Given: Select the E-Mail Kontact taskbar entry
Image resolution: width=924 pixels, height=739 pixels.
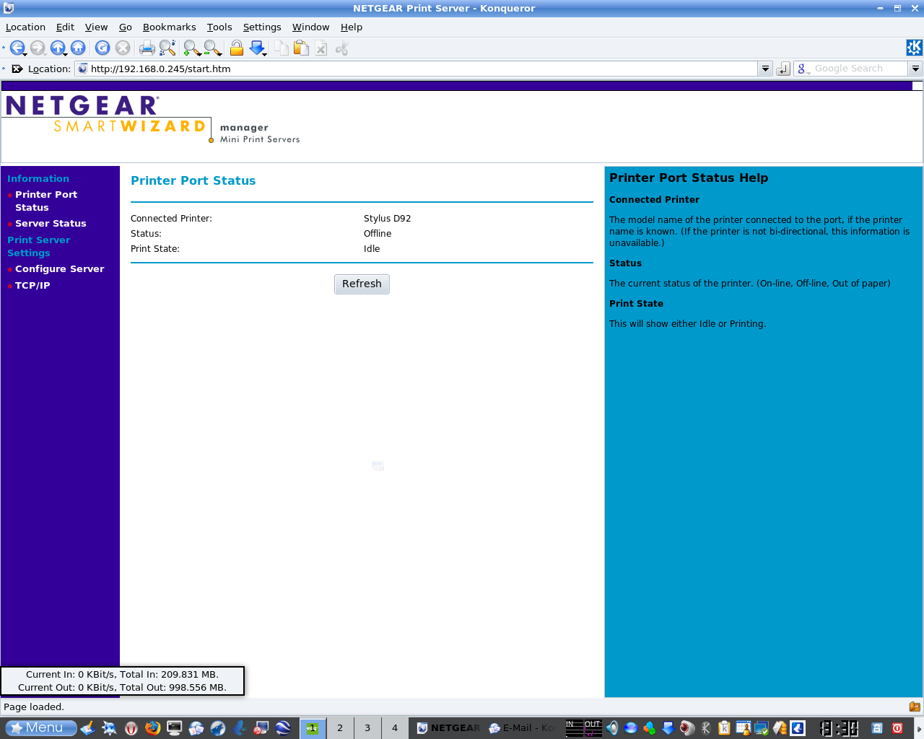Looking at the screenshot, I should 522,728.
